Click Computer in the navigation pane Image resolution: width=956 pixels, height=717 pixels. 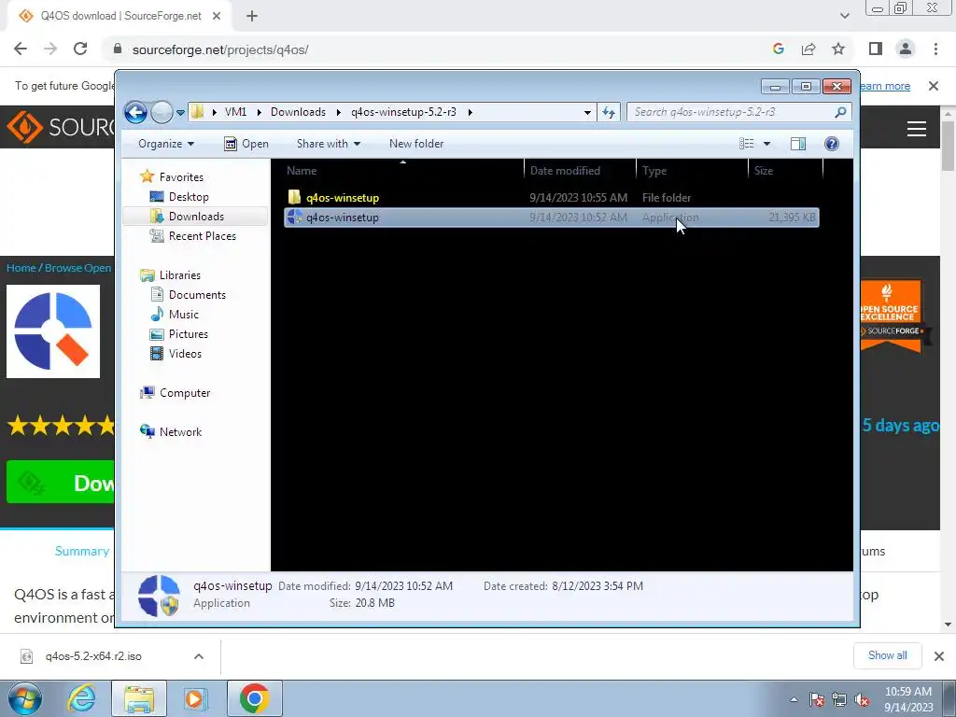tap(185, 393)
